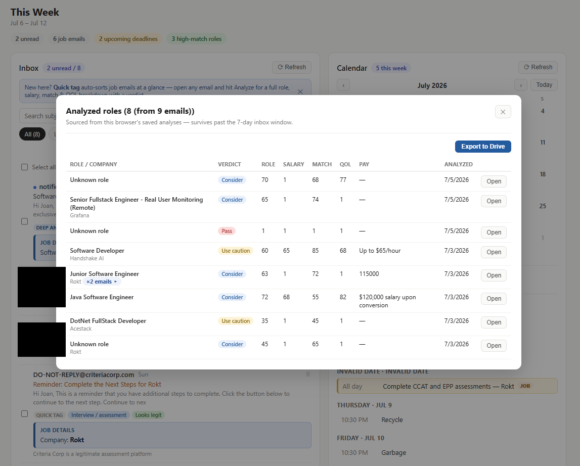Screen dimensions: 580x466
Task: Go to next month in calendar
Action: [521, 85]
